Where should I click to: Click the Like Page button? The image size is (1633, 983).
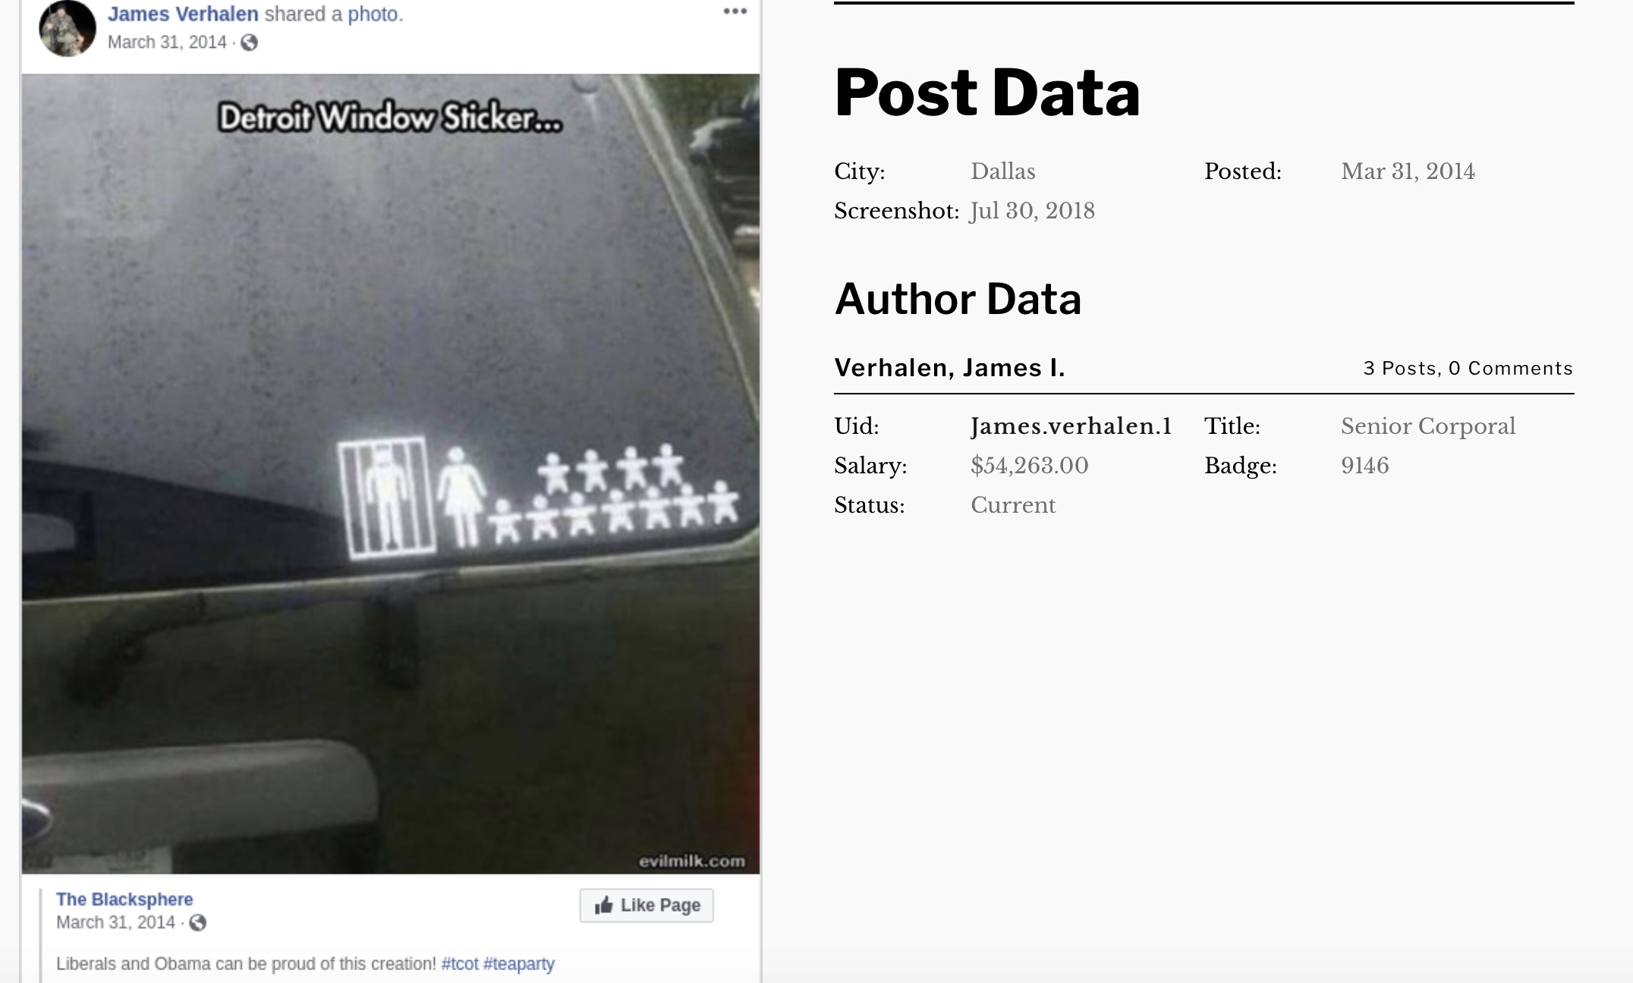pos(647,906)
